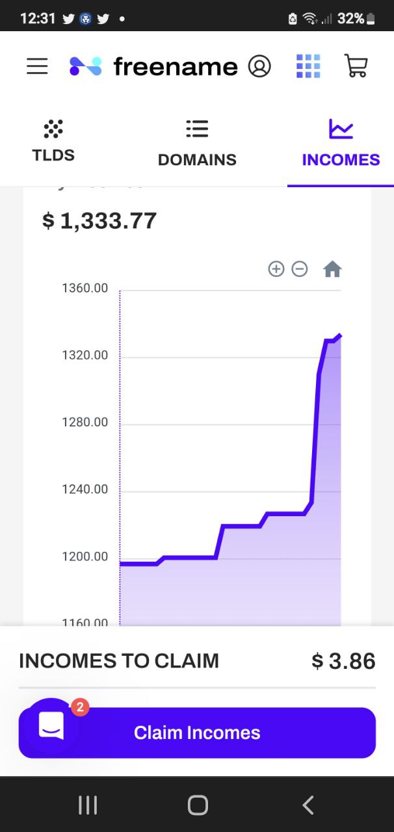
Task: Tap the $3.86 incomes to claim amount
Action: (x=343, y=661)
